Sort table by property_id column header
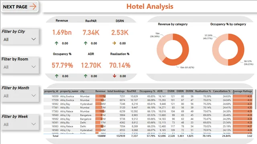The height and width of the screenshot is (144, 257). [x=51, y=91]
